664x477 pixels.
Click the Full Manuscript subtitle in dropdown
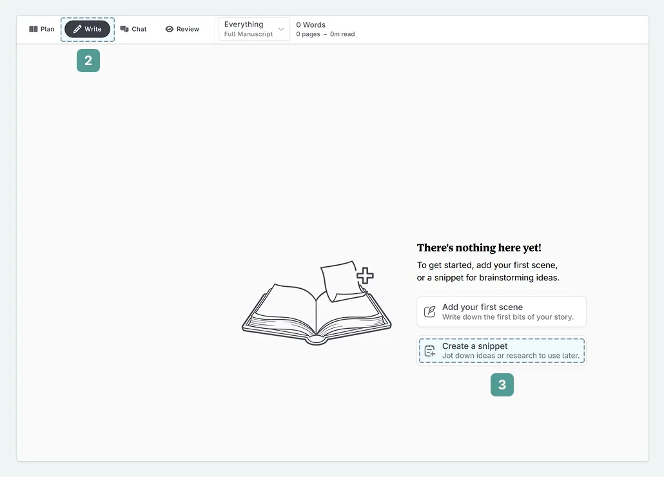coord(248,34)
